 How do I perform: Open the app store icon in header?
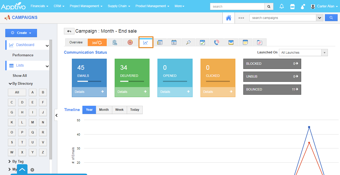point(292,6)
